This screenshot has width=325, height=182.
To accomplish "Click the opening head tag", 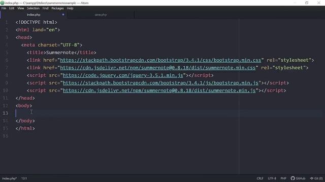I will (24, 37).
